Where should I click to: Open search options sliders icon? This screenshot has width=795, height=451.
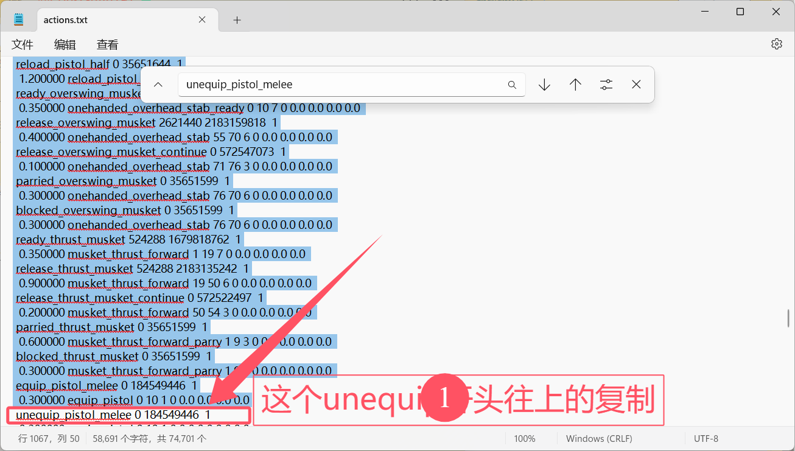pos(606,85)
